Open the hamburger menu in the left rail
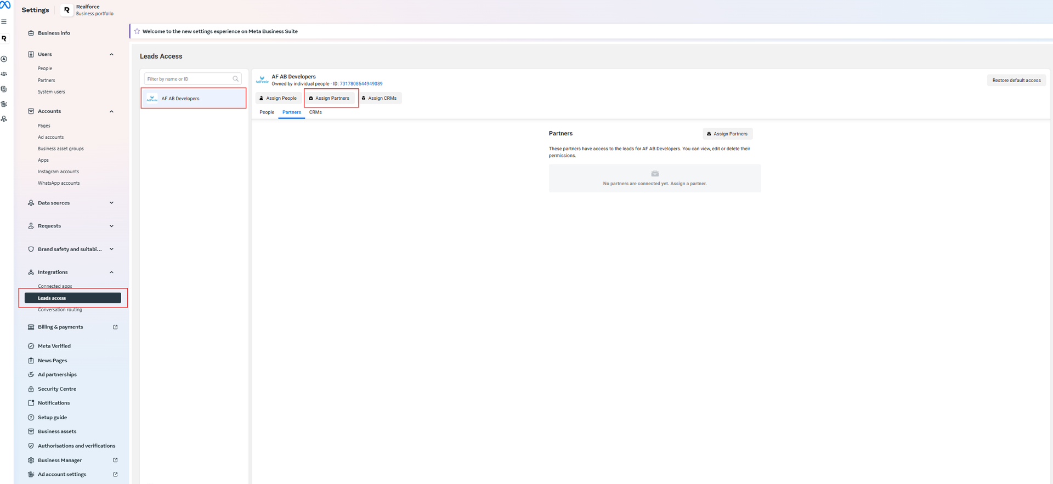The width and height of the screenshot is (1053, 484). pos(4,22)
